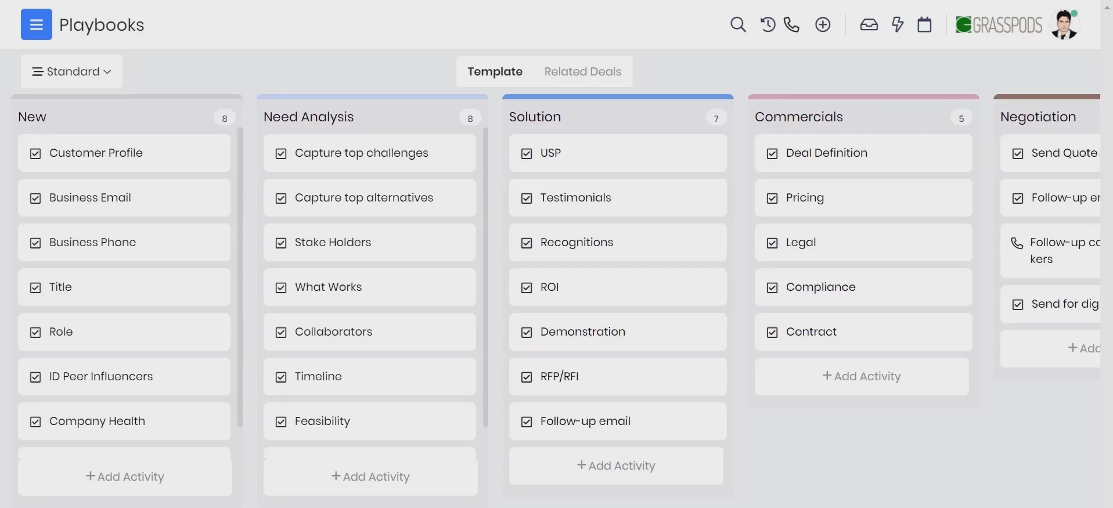This screenshot has width=1113, height=508.
Task: Click the Negotiation column header
Action: tap(1038, 117)
